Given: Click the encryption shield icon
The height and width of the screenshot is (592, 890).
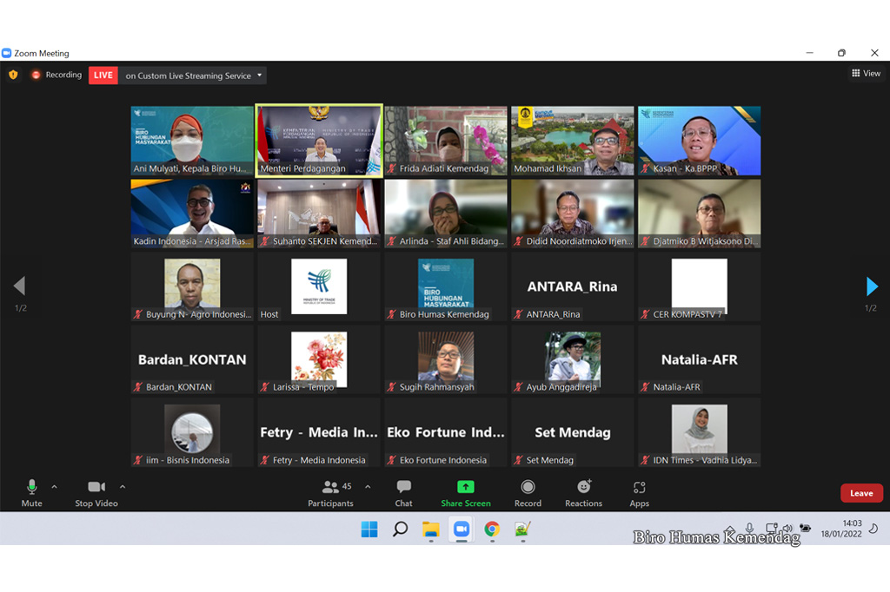Looking at the screenshot, I should tap(13, 76).
